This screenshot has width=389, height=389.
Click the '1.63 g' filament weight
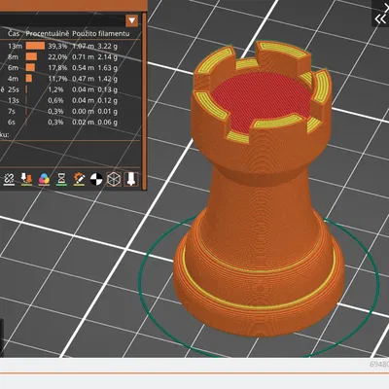tap(108, 67)
